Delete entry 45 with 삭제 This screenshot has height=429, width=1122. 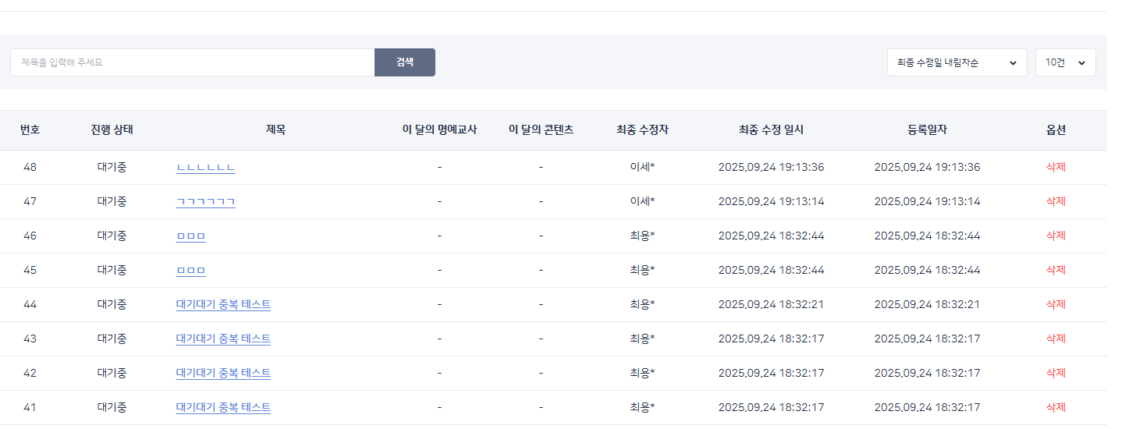pyautogui.click(x=1056, y=271)
